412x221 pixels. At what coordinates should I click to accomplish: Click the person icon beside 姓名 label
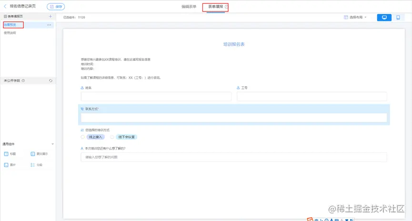[82, 88]
